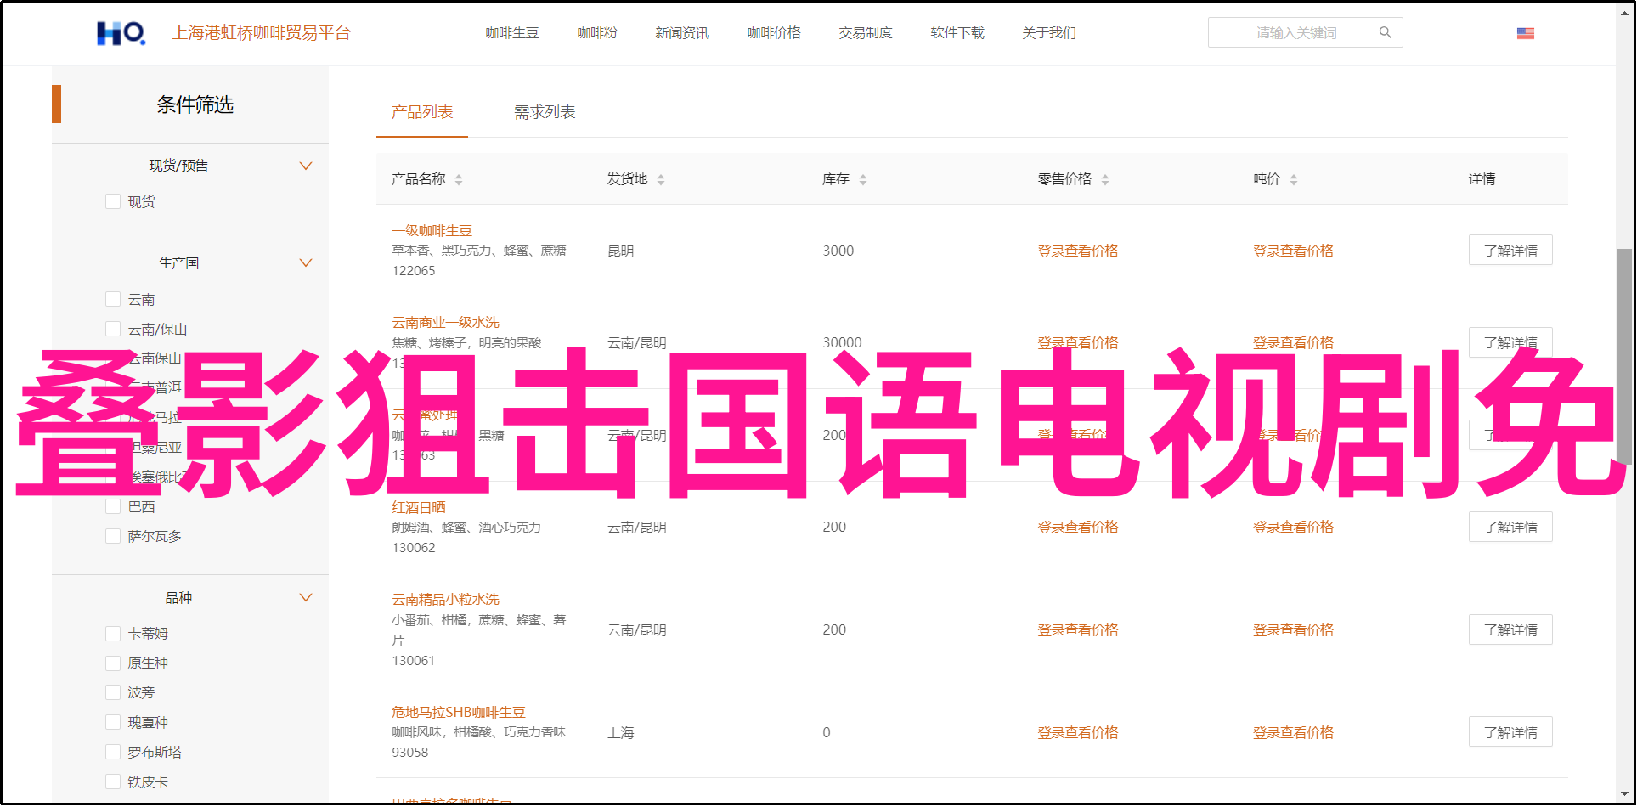Open the 咖啡价格 menu
The height and width of the screenshot is (807, 1637).
point(773,33)
